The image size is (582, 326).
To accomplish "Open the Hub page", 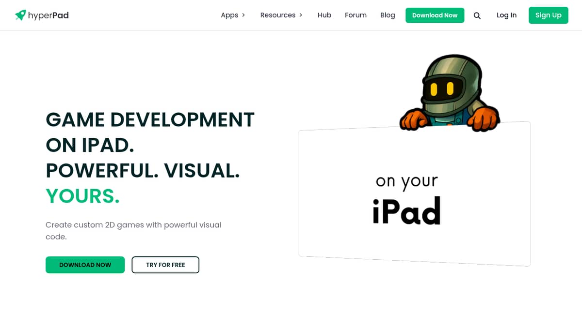I will [324, 15].
